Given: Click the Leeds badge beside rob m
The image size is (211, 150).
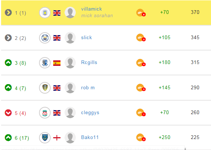Looking at the screenshot, I should tap(45, 88).
